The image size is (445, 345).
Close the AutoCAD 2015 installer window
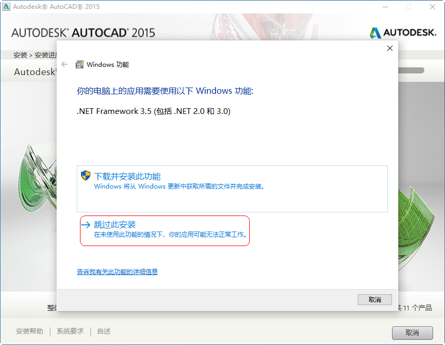coord(432,7)
